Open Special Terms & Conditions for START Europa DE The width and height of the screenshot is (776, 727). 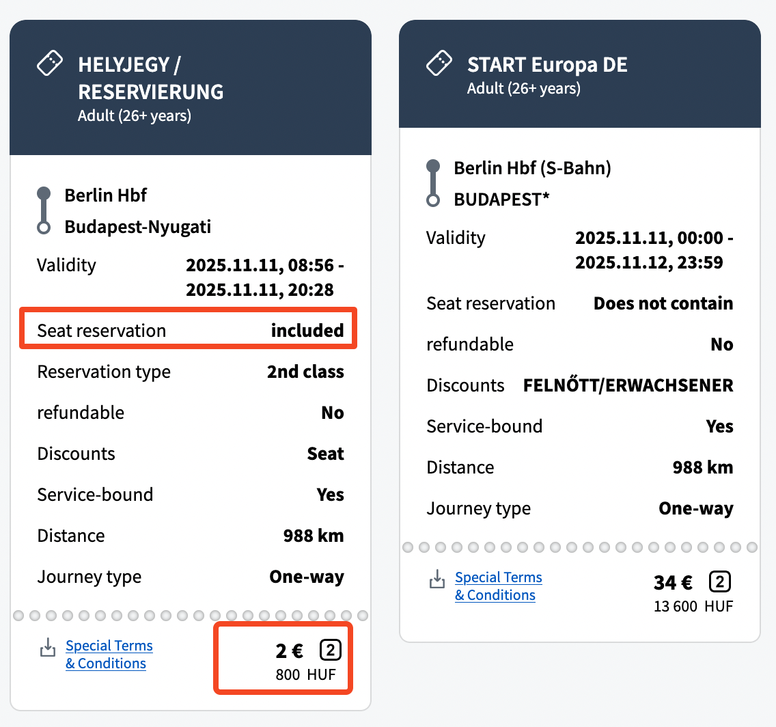coord(498,586)
